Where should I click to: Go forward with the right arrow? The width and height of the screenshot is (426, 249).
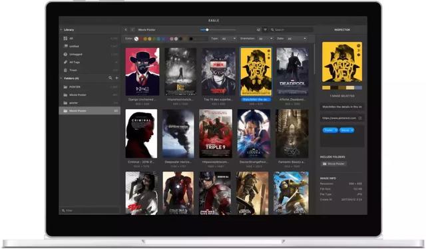click(x=132, y=30)
